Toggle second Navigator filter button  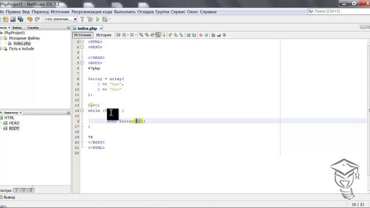click(x=24, y=190)
